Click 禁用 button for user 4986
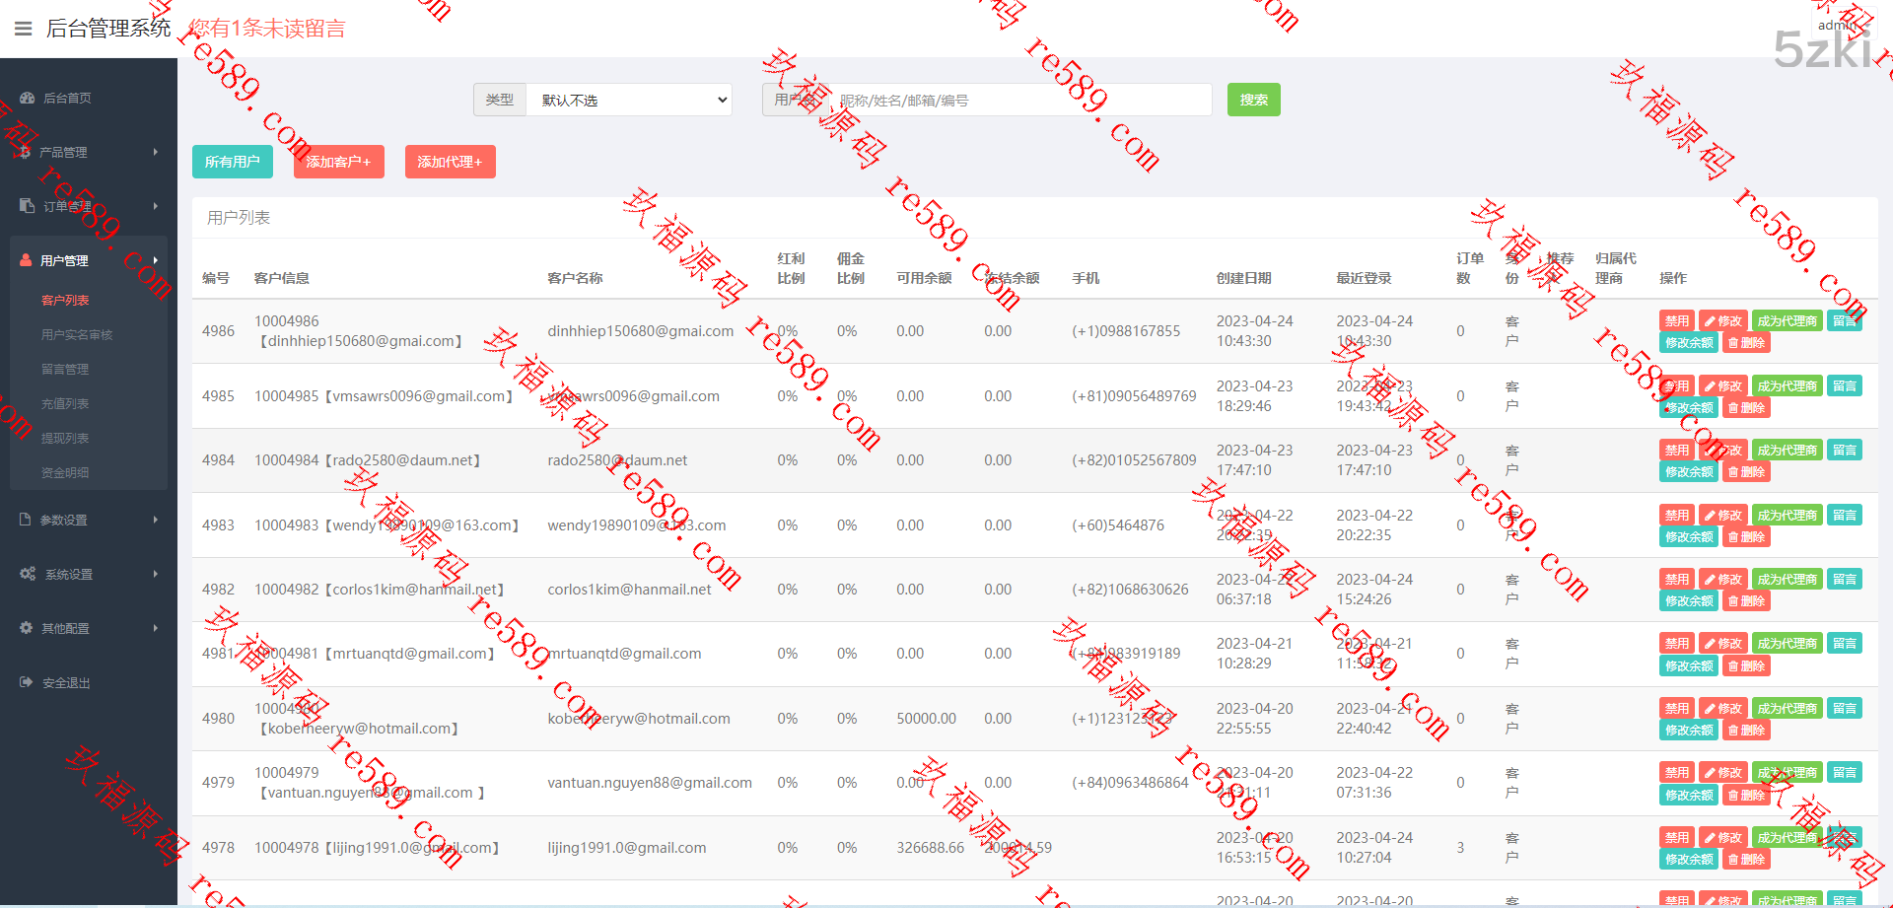Viewport: 1893px width, 908px height. (1676, 320)
